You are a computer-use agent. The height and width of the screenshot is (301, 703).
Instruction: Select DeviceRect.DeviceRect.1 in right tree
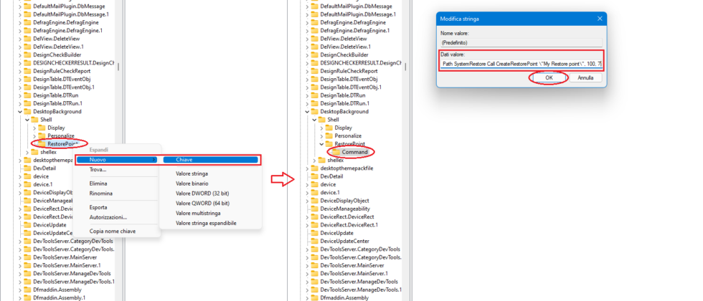click(349, 225)
